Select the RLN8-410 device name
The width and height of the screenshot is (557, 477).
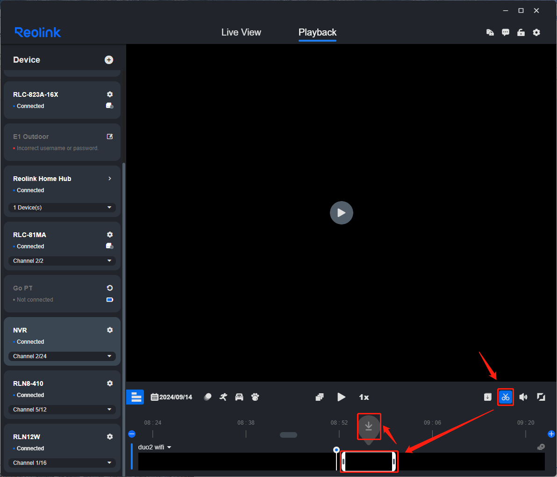click(28, 383)
